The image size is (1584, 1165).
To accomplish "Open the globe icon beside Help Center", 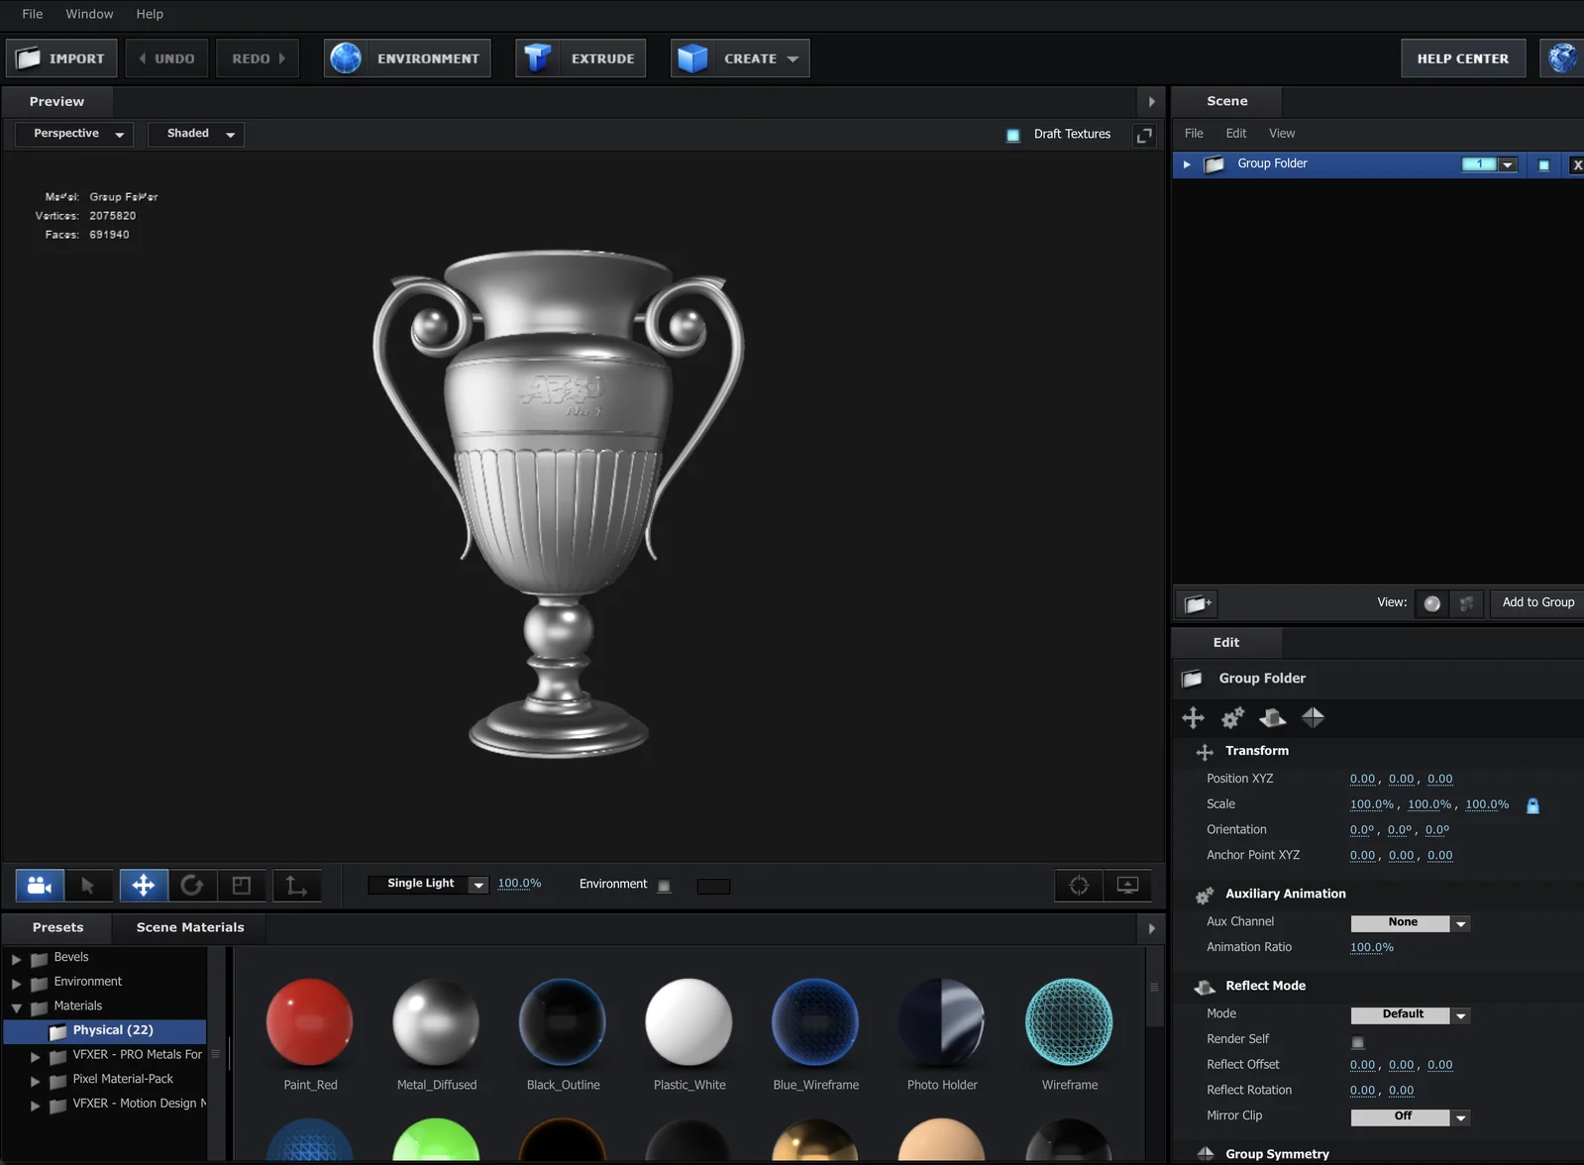I will (x=1561, y=58).
